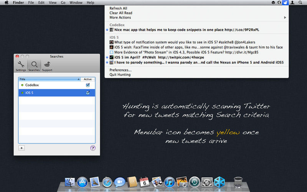
Task: Launch iTunes music note icon in dock
Action: point(170,182)
